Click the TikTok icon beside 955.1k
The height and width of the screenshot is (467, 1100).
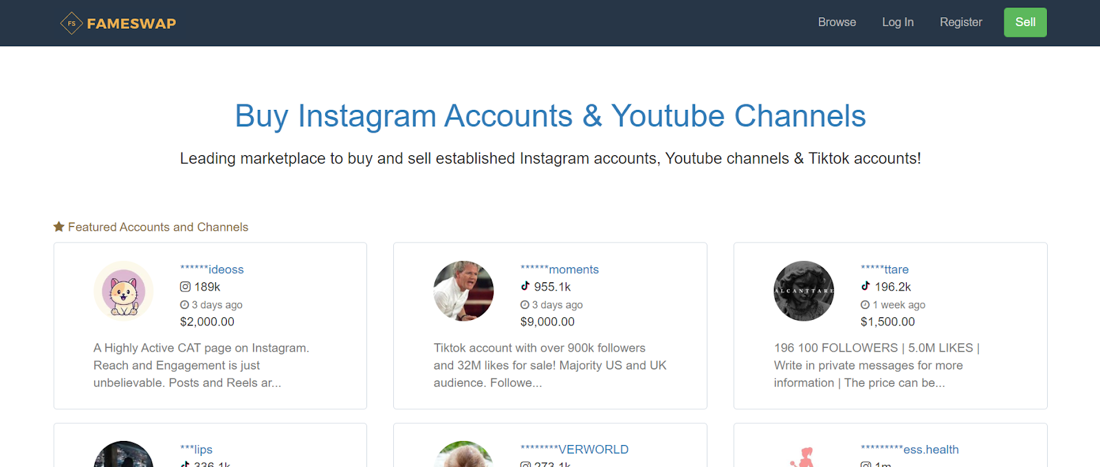pos(525,286)
